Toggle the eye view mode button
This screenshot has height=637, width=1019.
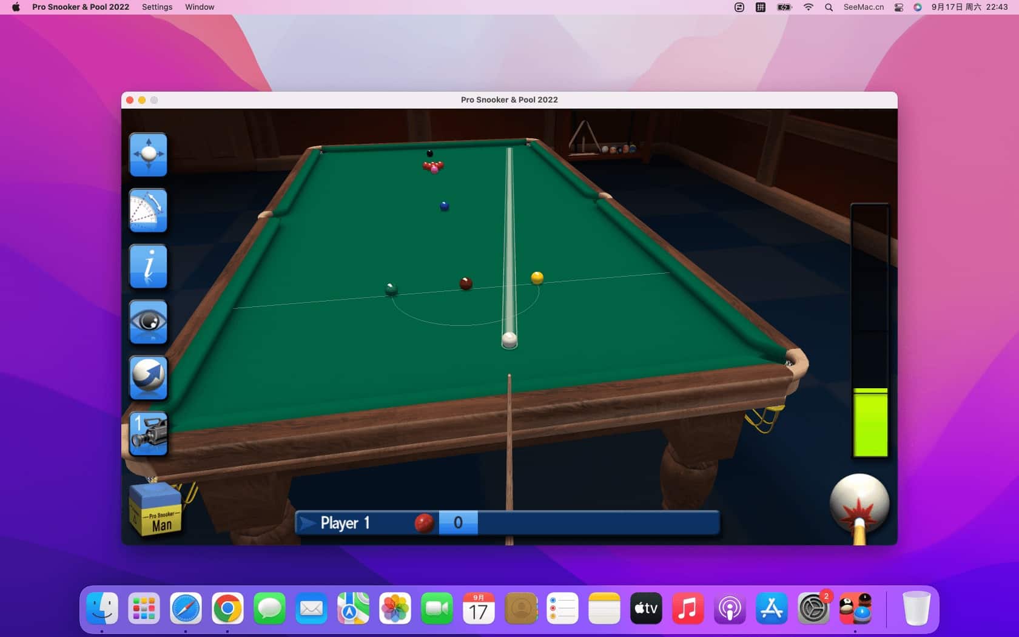tap(148, 322)
